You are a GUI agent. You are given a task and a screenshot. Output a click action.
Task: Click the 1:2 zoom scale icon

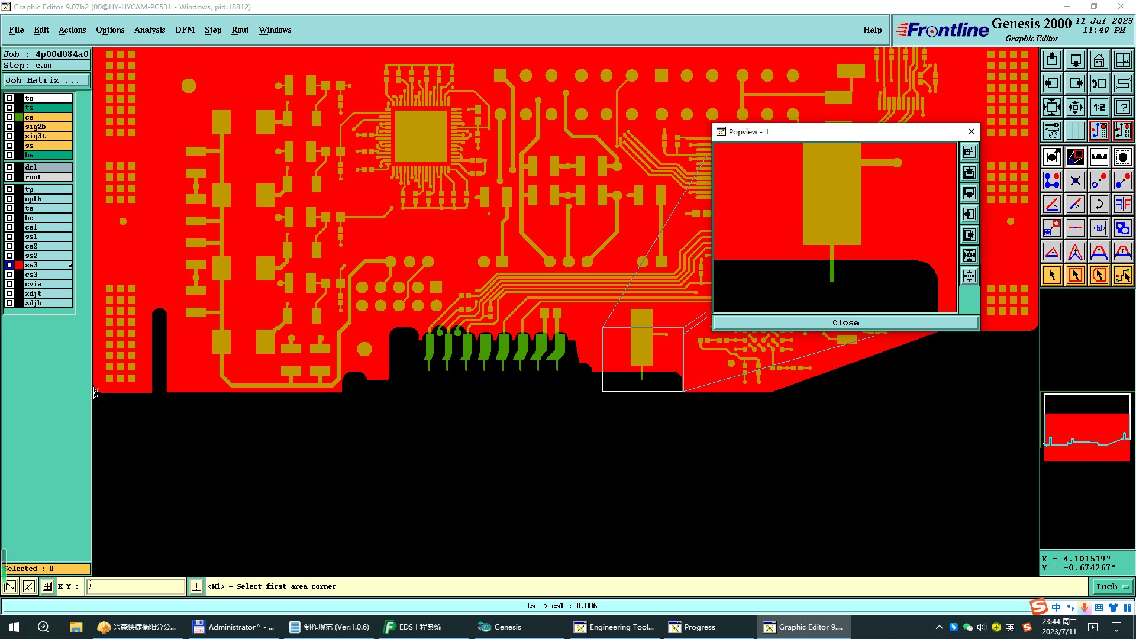[x=1099, y=107]
